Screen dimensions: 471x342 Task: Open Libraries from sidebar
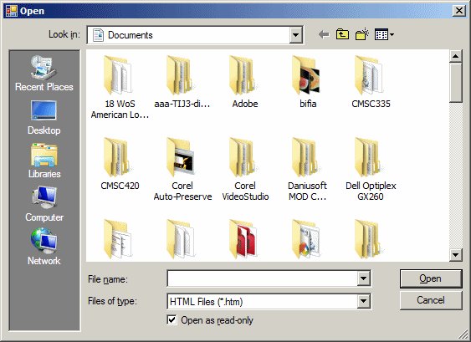(44, 161)
